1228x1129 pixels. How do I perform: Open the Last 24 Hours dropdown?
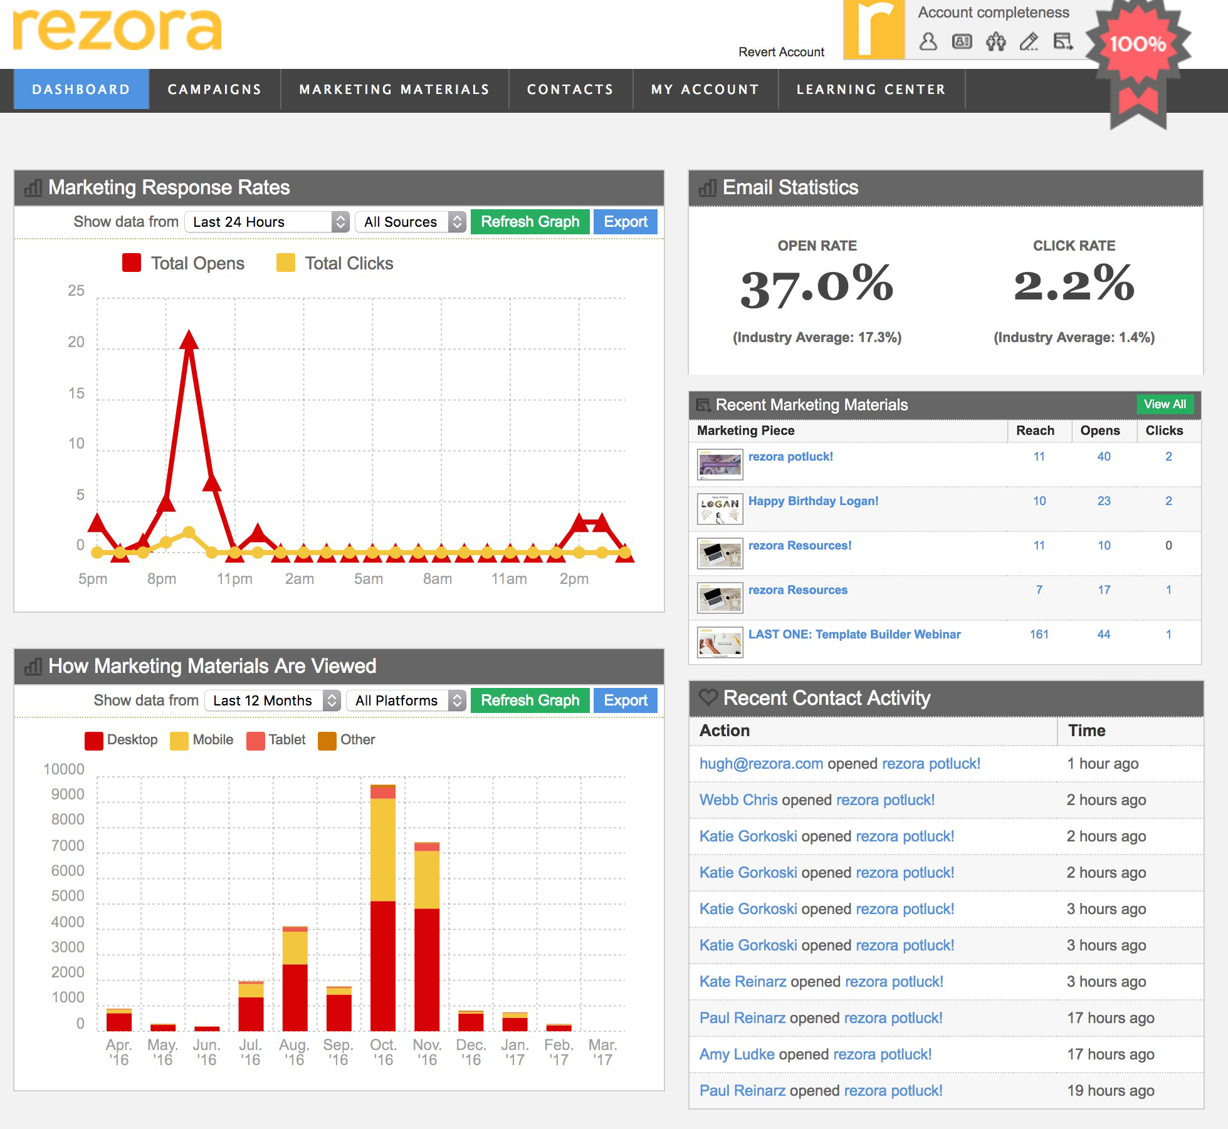coord(267,222)
